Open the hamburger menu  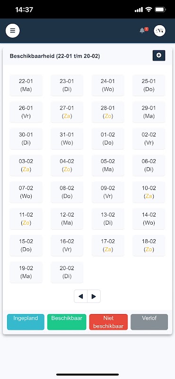(13, 31)
